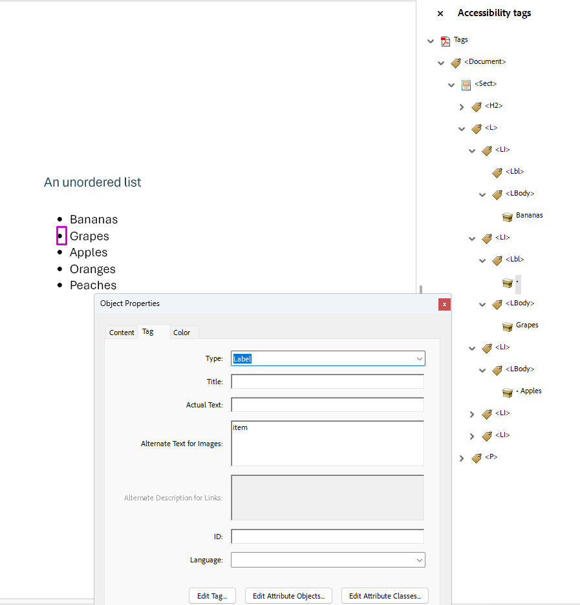Click the <LBody> tag icon above Grapes
Image resolution: width=580 pixels, height=605 pixels.
point(497,303)
